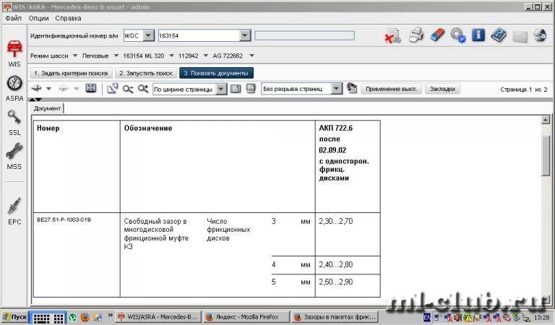Click document number BE27.51-P-1003-01B
Screen dimensions: 555x325
(64, 220)
